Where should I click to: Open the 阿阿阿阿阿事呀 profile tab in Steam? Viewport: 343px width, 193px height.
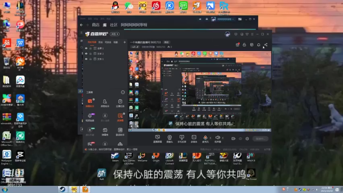point(134,25)
